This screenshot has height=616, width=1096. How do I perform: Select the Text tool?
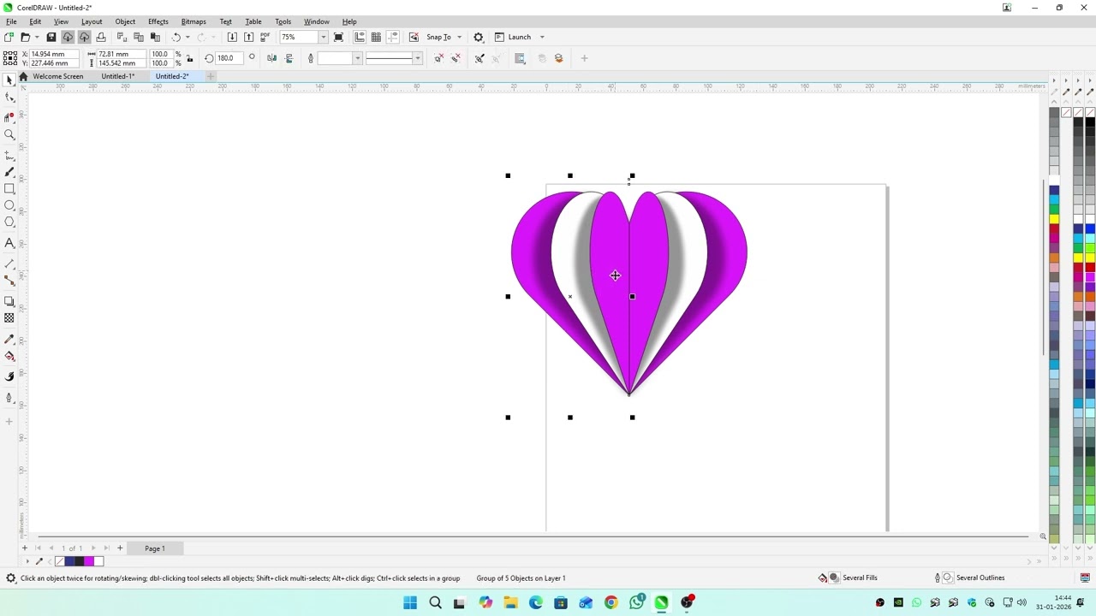9,243
